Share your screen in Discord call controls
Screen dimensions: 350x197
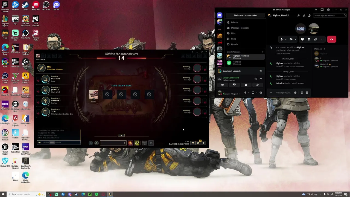pos(302,39)
